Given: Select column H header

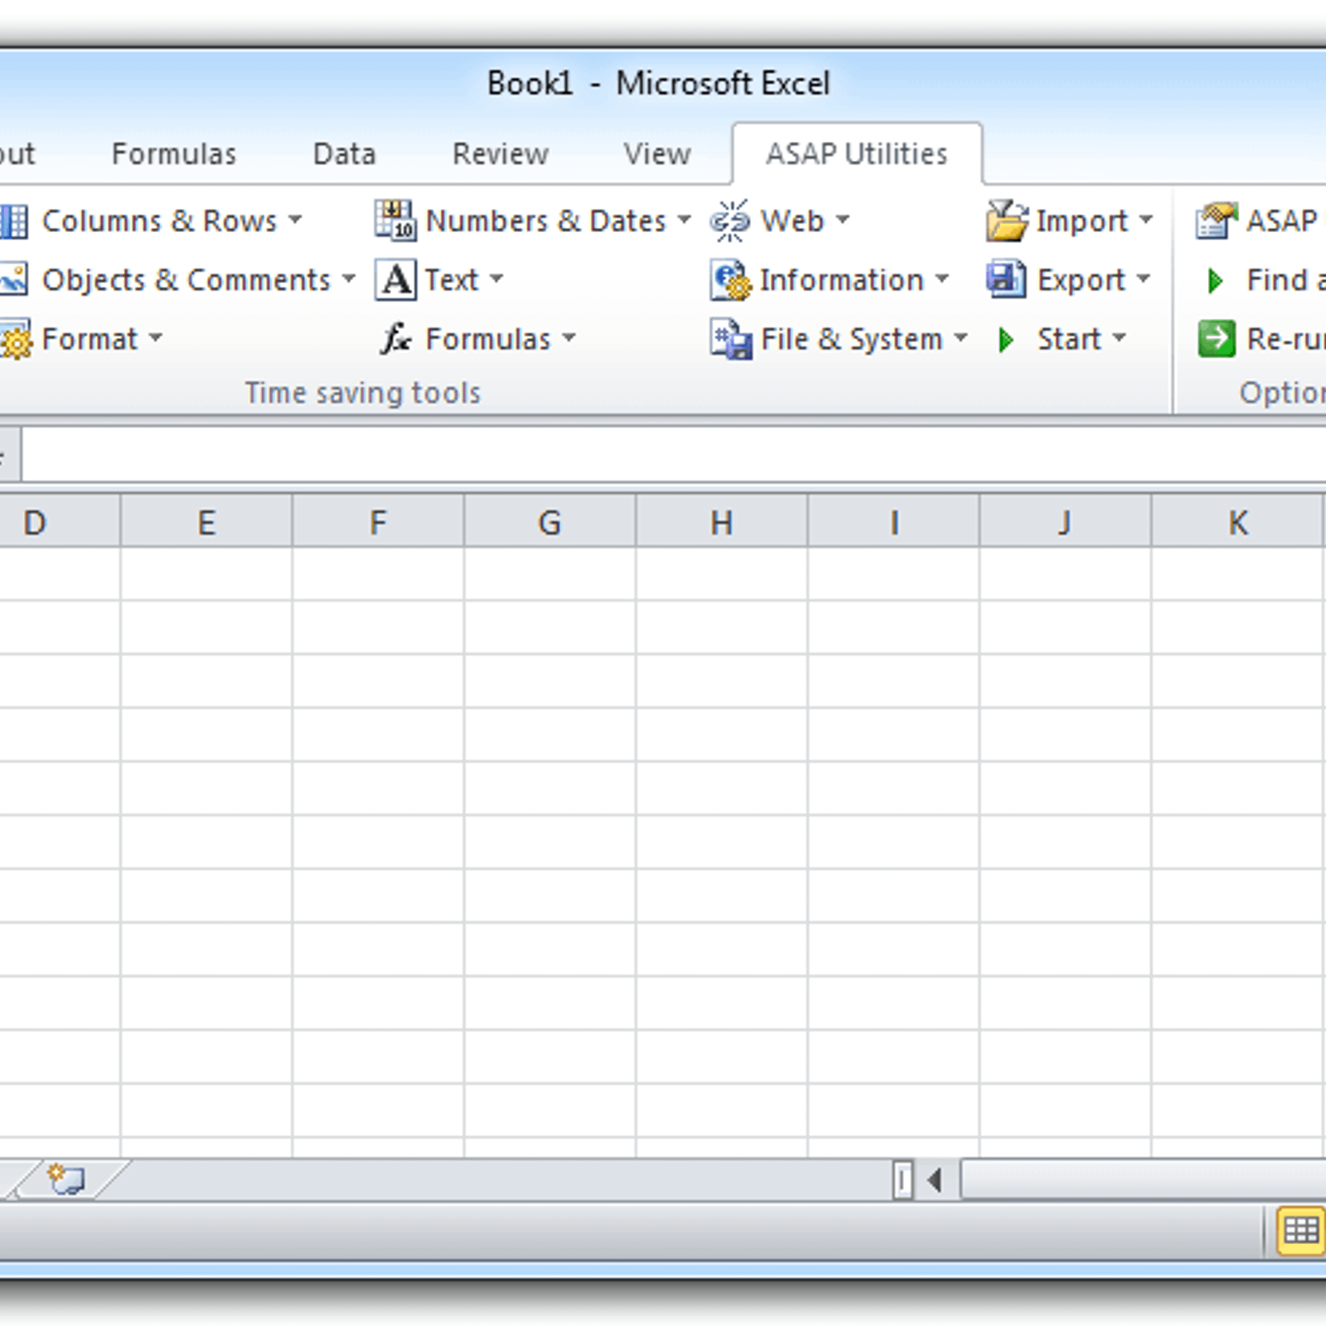Looking at the screenshot, I should [722, 522].
